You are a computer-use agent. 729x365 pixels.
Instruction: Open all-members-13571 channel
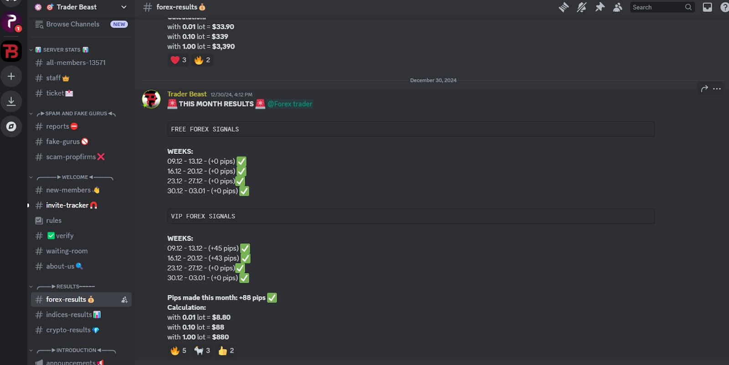point(81,63)
